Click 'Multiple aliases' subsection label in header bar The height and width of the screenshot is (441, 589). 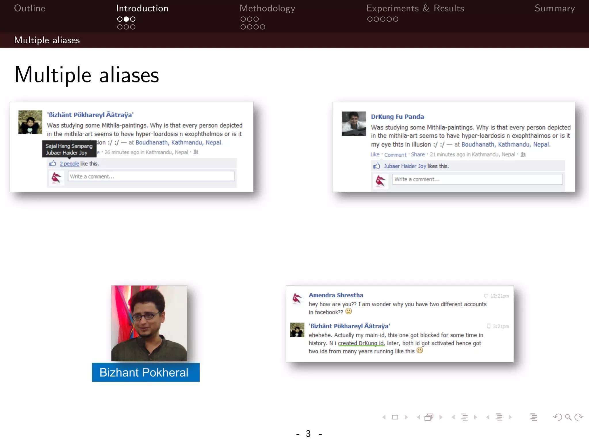point(47,40)
